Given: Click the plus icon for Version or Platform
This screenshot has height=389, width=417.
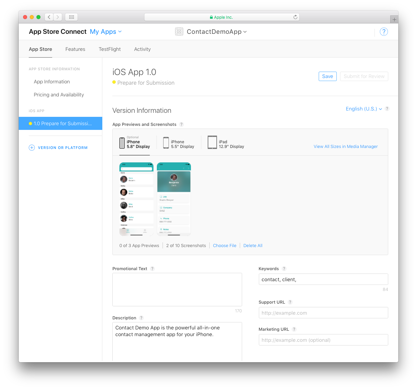Looking at the screenshot, I should pos(32,148).
